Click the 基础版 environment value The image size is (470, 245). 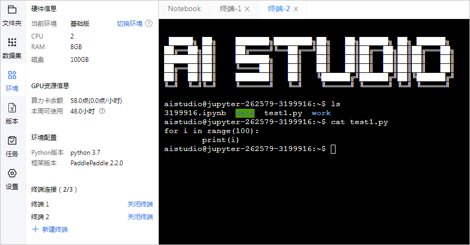pyautogui.click(x=80, y=23)
